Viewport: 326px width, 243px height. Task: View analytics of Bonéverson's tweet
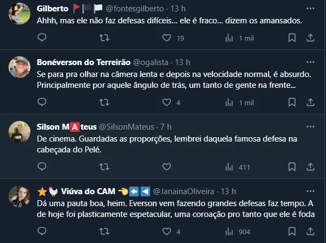point(230,103)
